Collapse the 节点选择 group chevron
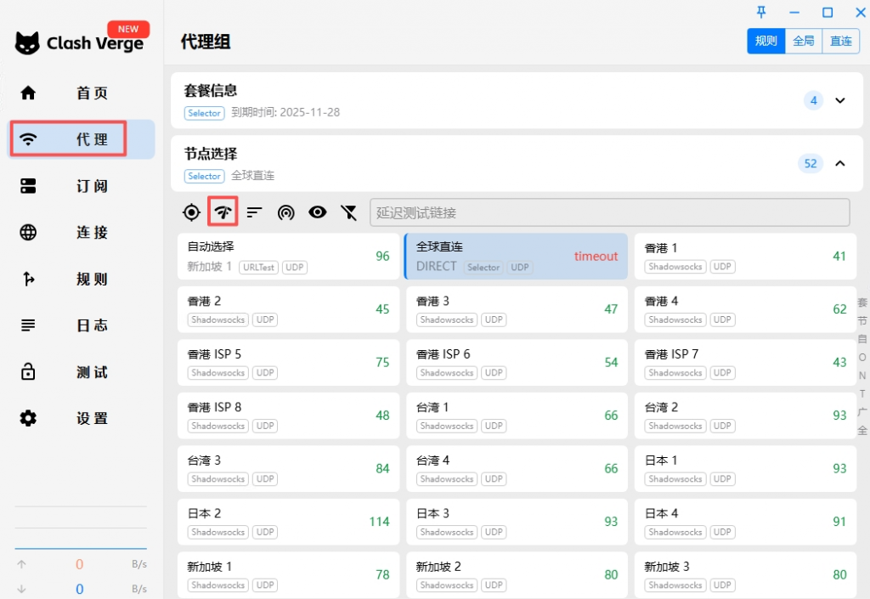 pos(840,163)
